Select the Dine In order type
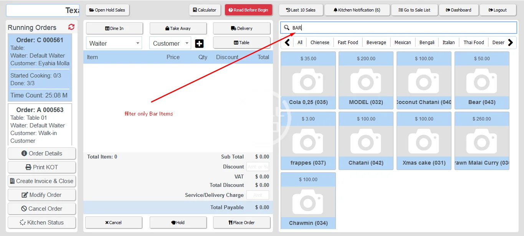524x236 pixels. click(x=114, y=28)
